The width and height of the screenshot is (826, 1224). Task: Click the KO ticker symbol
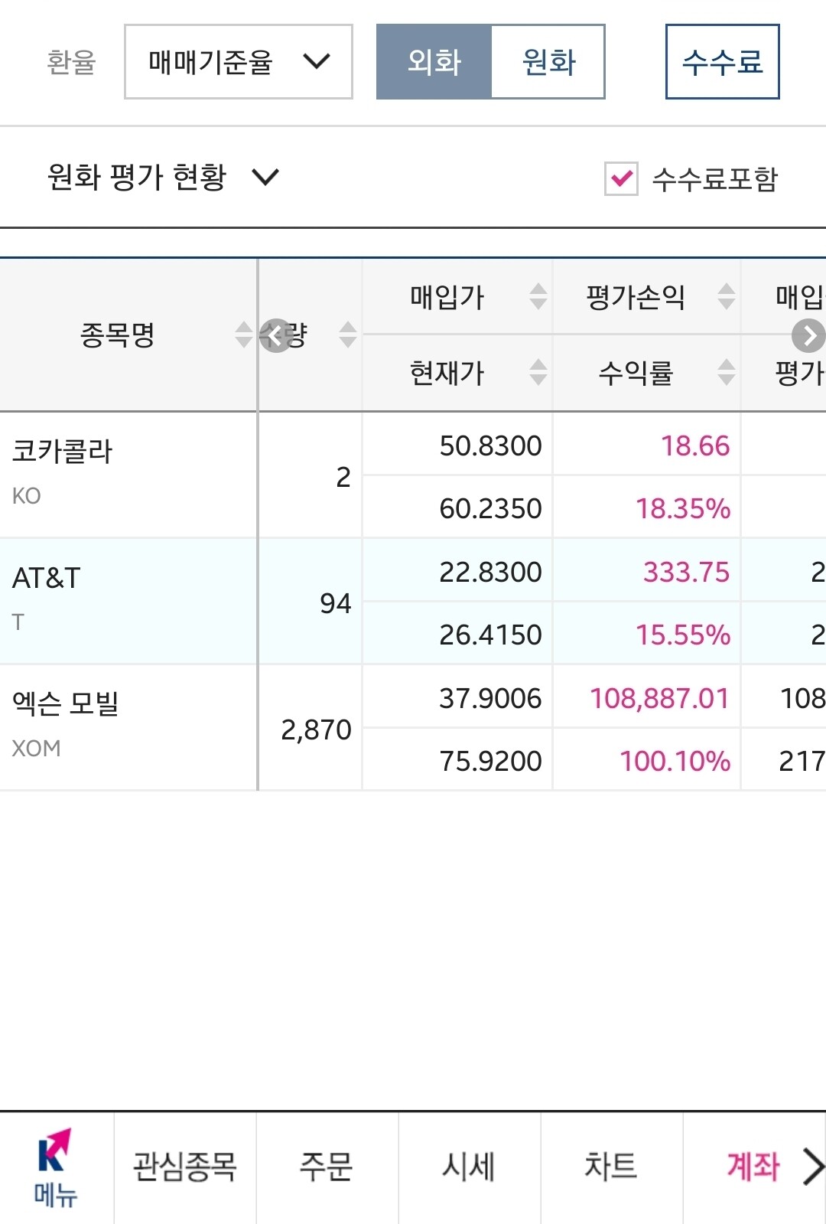[x=26, y=496]
